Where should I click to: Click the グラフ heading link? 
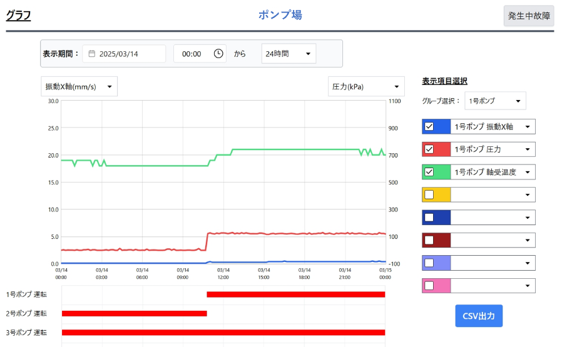click(x=19, y=16)
